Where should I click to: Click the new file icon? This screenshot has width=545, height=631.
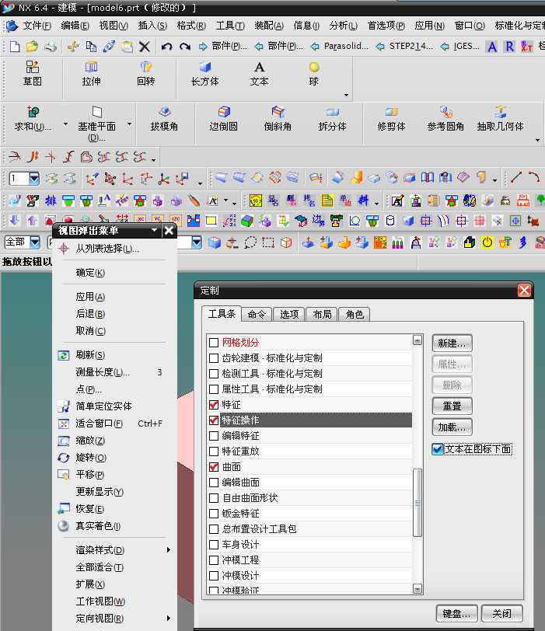click(15, 47)
